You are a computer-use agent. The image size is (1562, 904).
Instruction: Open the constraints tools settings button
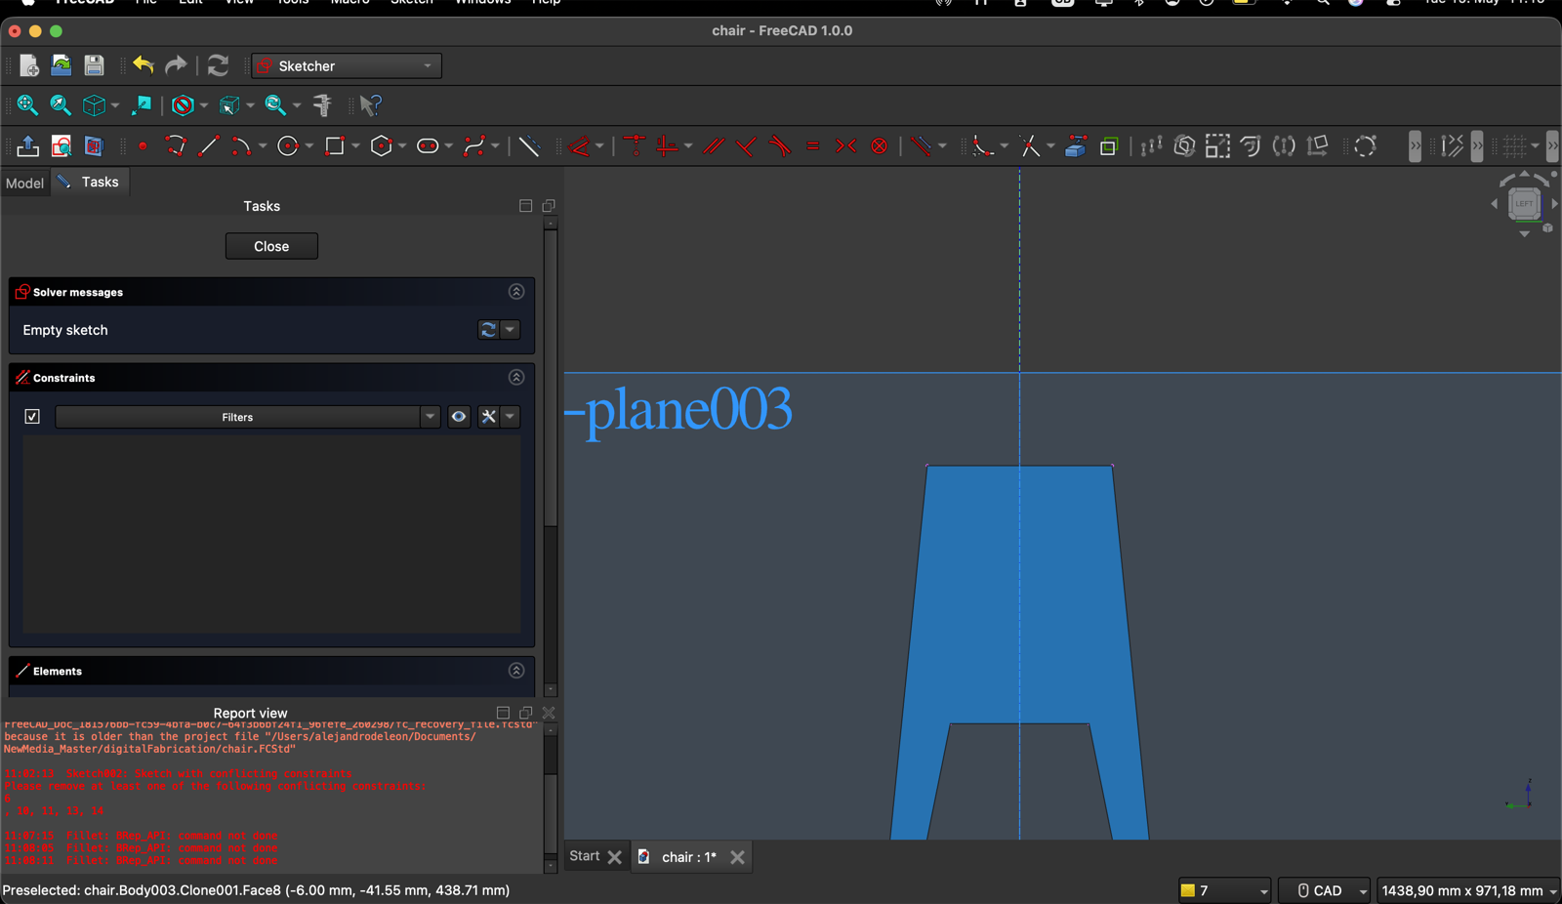[489, 417]
